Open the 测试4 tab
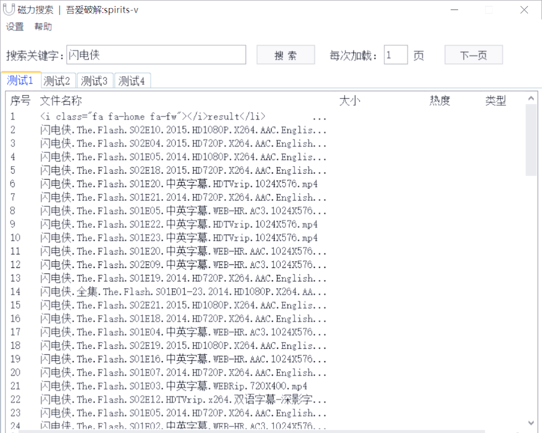Viewport: 542px width, 433px height. 132,80
